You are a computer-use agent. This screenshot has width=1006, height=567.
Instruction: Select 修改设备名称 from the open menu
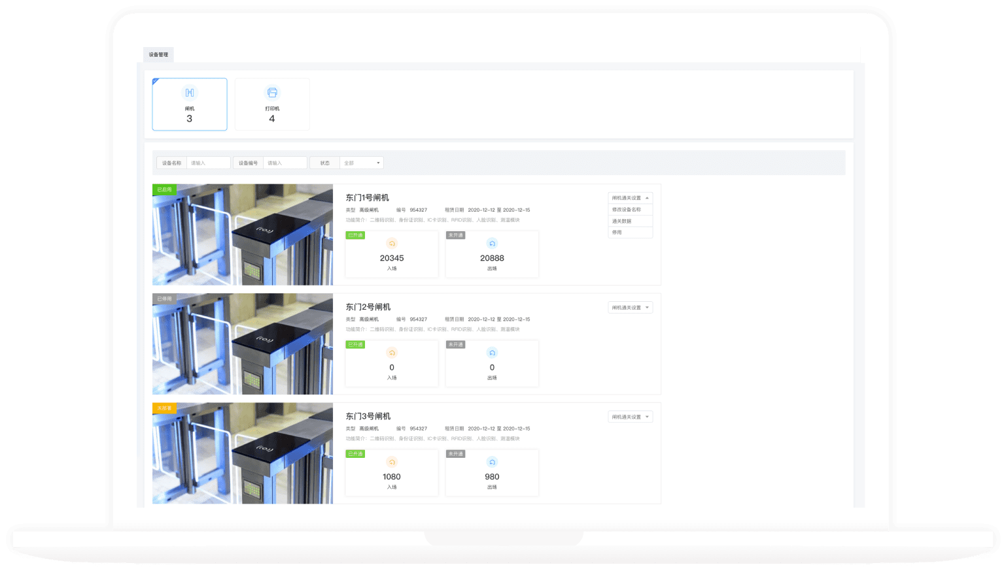[x=627, y=210]
